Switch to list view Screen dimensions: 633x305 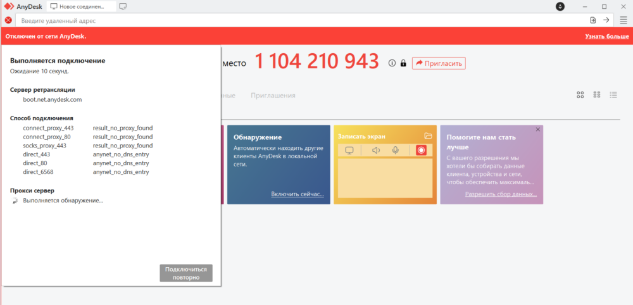613,95
